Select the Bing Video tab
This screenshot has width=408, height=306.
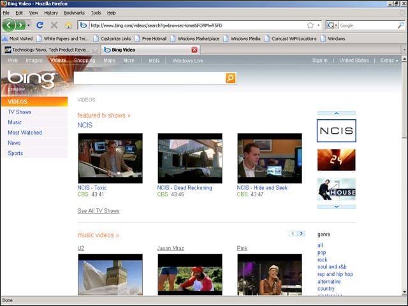[x=150, y=50]
